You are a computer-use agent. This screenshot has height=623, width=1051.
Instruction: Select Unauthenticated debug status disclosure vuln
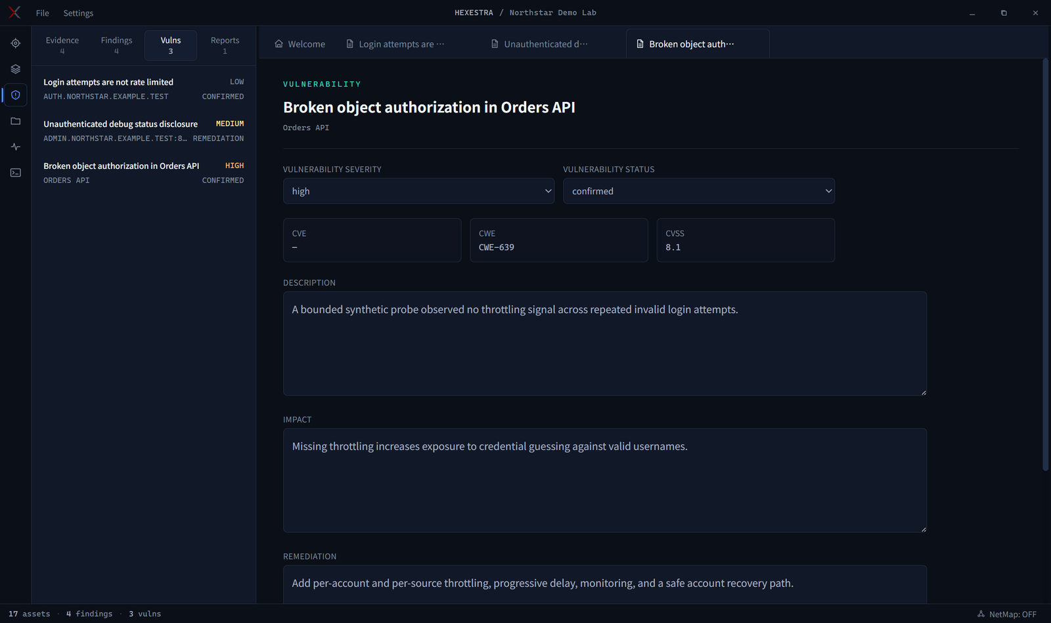(144, 131)
